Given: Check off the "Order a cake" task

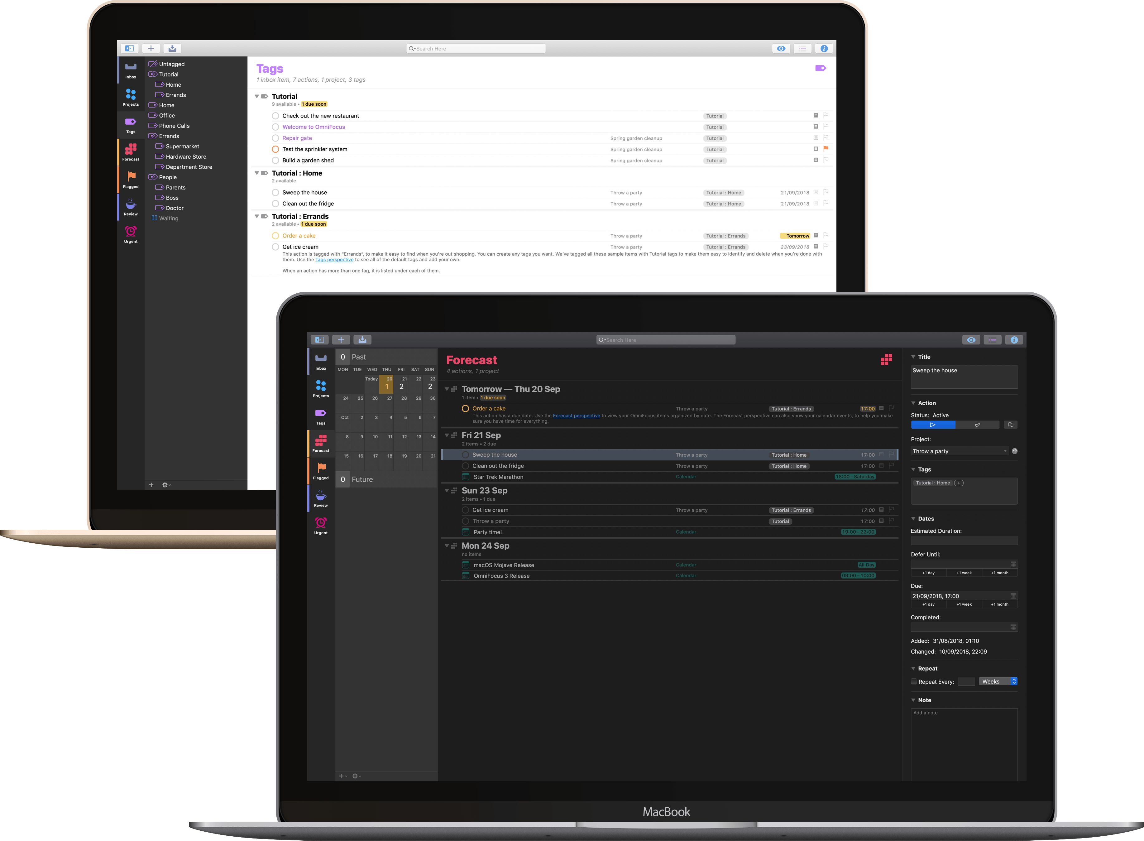Looking at the screenshot, I should (465, 408).
